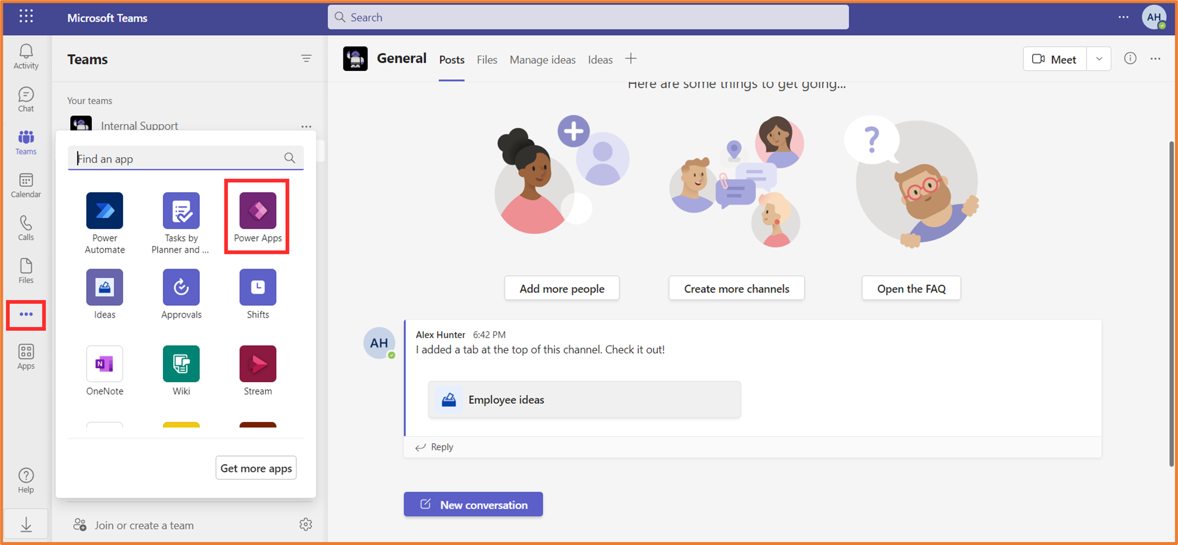Switch to the Manage ideas tab

click(542, 59)
